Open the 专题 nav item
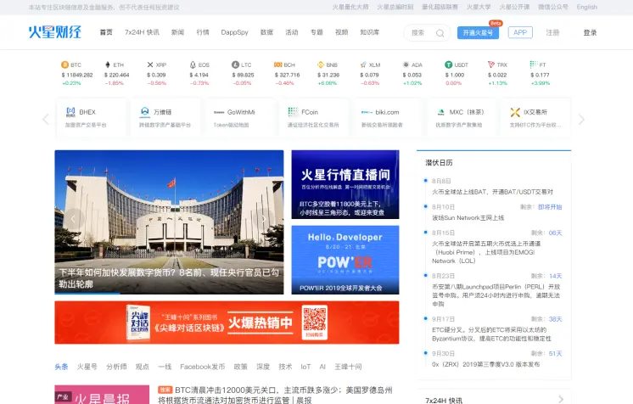 (x=316, y=32)
